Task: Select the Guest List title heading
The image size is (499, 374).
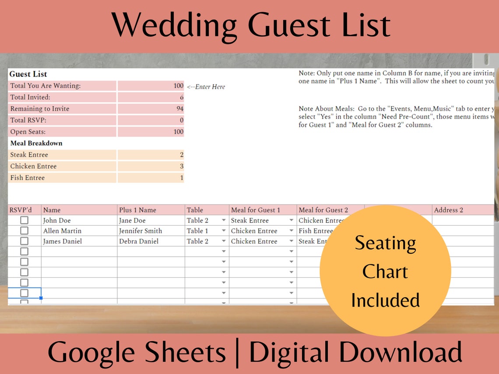Action: coord(28,74)
